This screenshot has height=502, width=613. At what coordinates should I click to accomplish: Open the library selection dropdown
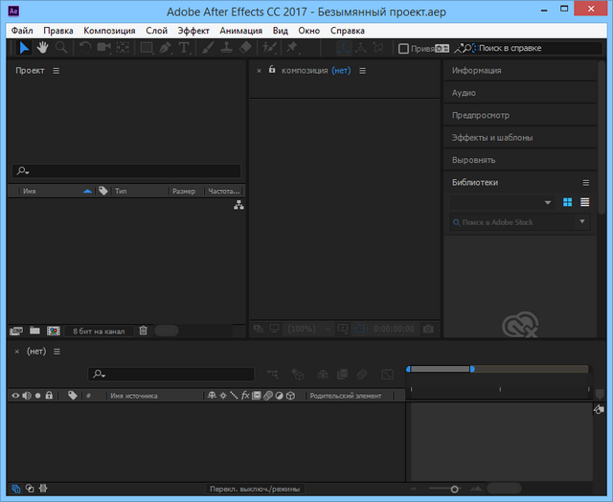coord(502,202)
